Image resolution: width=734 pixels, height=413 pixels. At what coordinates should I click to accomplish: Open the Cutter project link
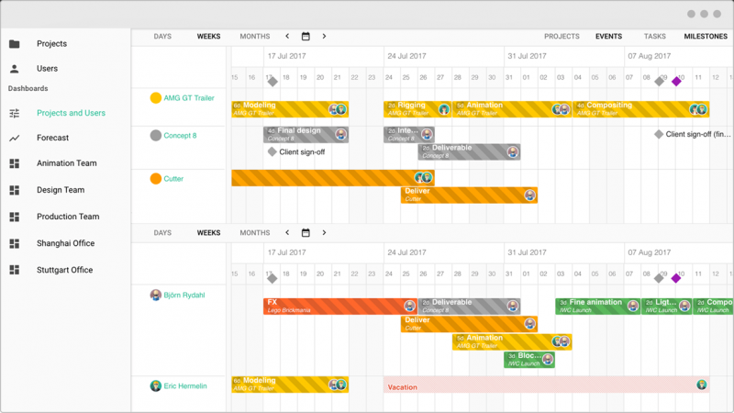(x=173, y=178)
